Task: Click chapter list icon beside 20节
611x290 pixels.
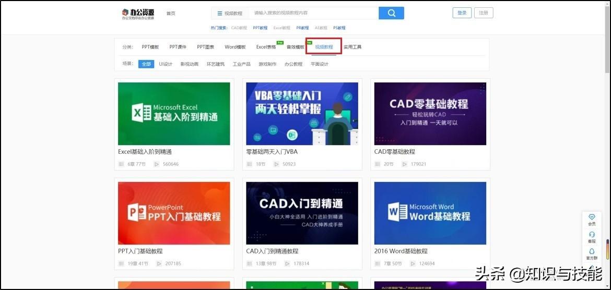Action: click(x=377, y=164)
